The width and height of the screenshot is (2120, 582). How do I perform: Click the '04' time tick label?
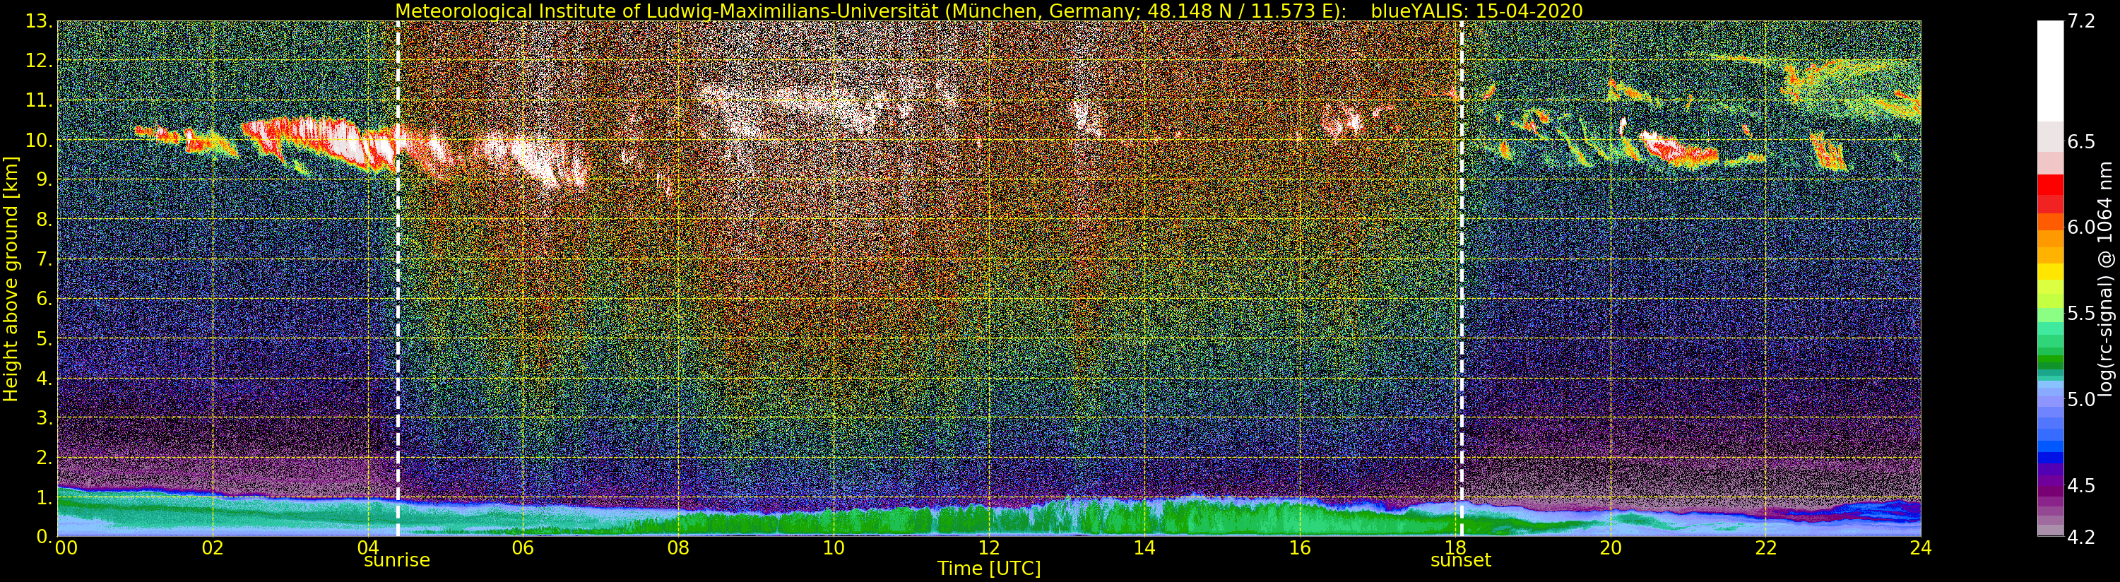[x=368, y=548]
